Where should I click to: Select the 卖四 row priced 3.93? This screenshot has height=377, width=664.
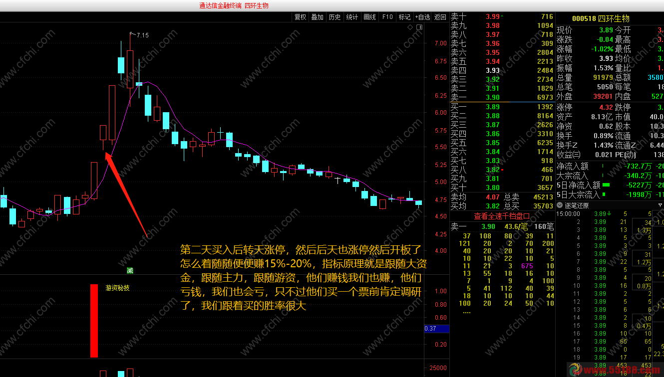click(502, 70)
